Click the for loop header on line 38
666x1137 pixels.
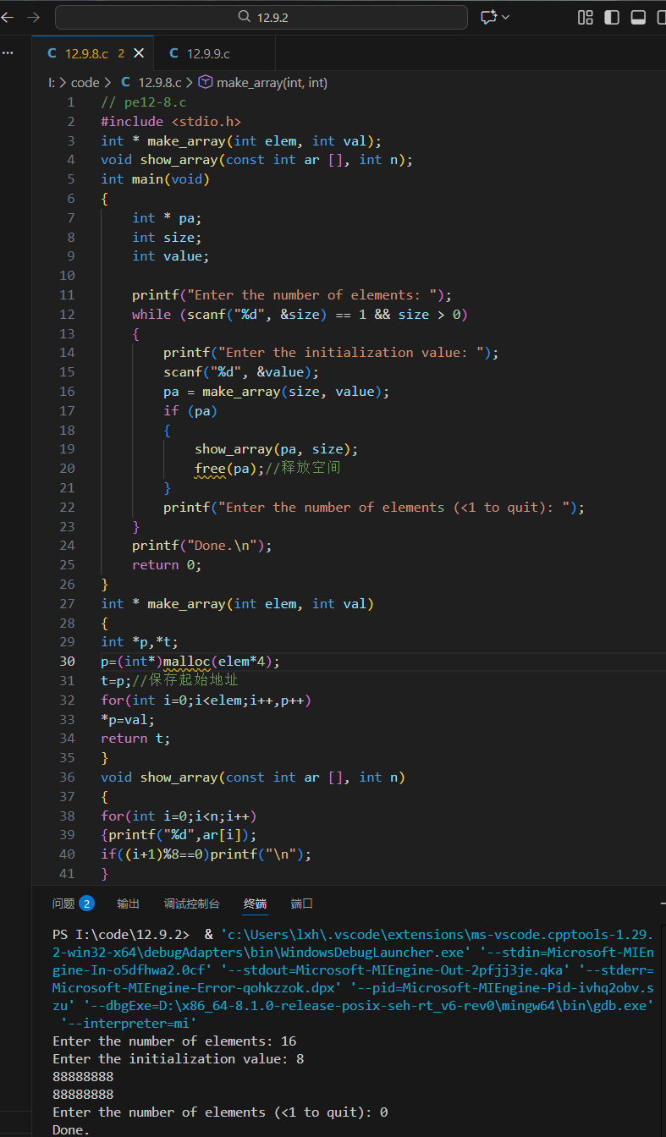[x=179, y=816]
